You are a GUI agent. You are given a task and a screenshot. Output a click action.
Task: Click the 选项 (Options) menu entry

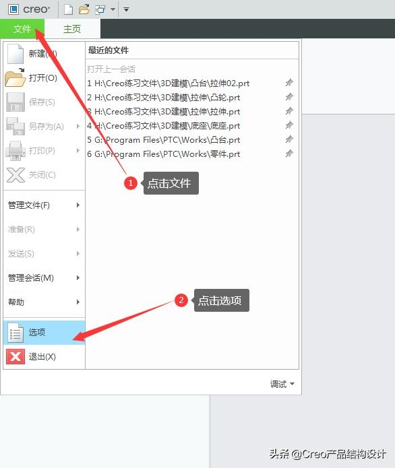click(x=44, y=332)
